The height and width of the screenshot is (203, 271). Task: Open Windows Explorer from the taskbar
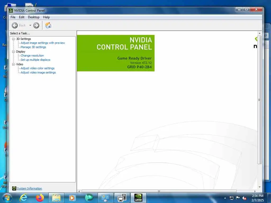coord(56,198)
